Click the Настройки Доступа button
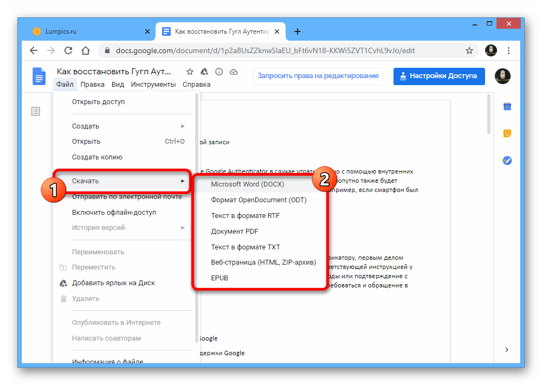 click(438, 76)
